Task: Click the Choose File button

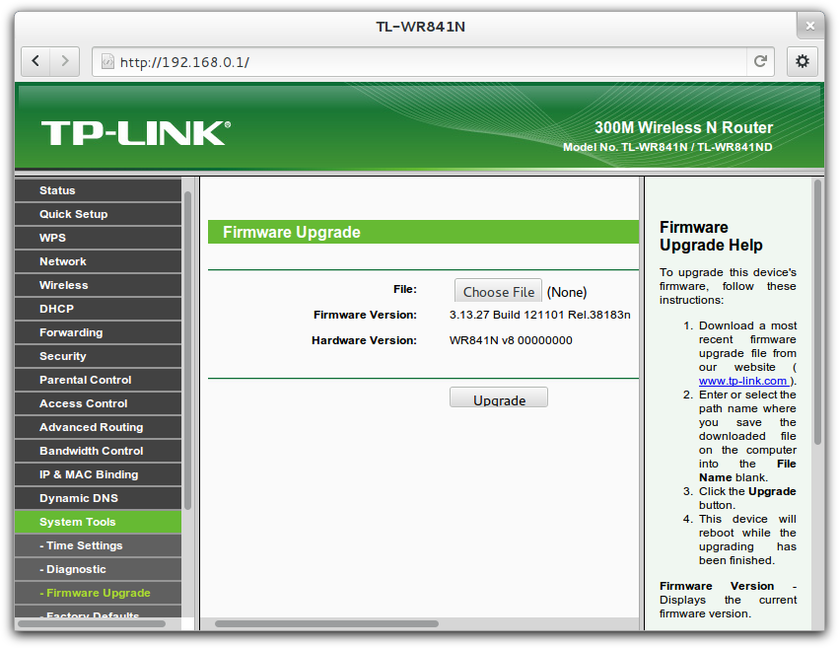Action: coord(498,292)
